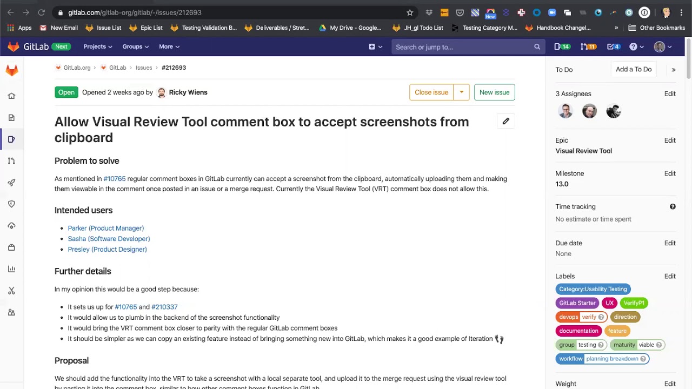Open to-do counter showing 4
Image resolution: width=692 pixels, height=389 pixels.
click(613, 47)
